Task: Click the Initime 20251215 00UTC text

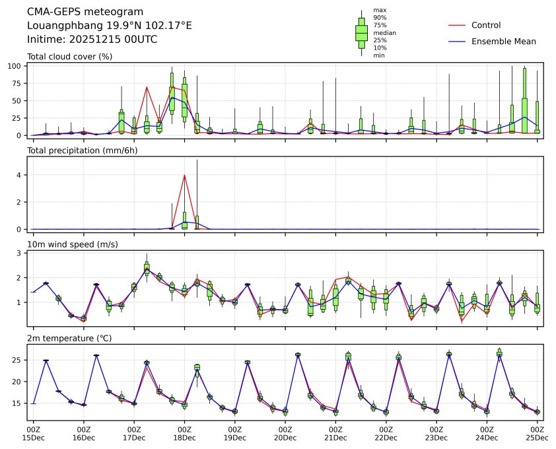Action: (x=92, y=39)
